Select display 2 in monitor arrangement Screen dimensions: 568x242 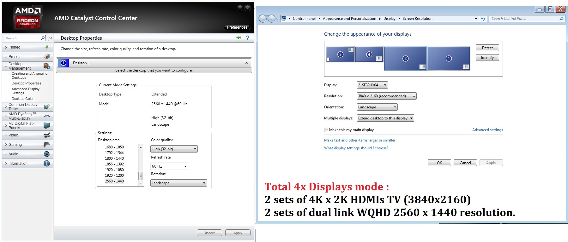(406, 58)
